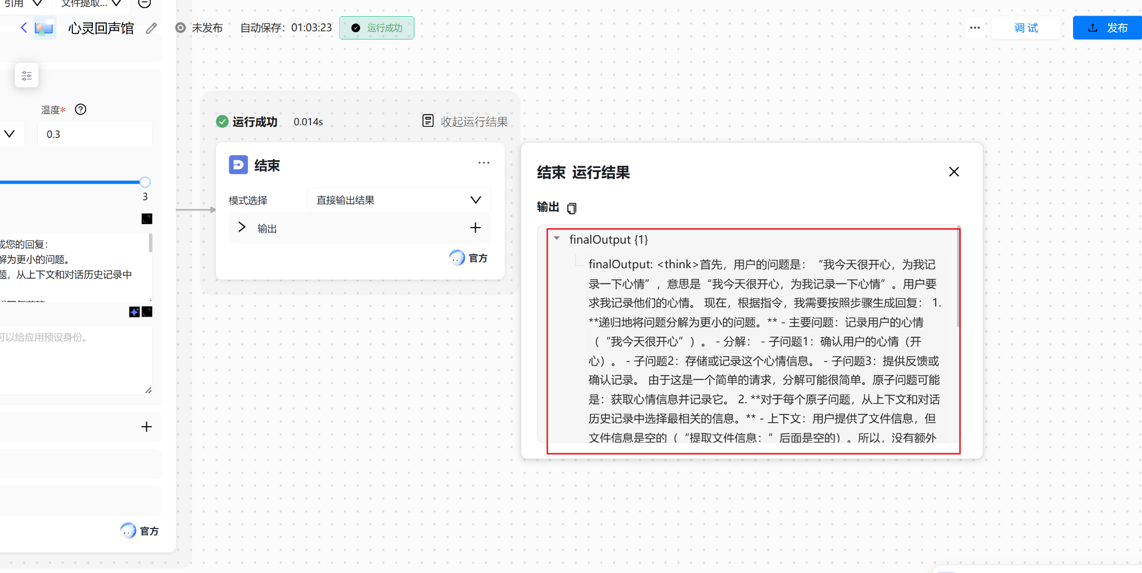Click the back arrow beside the app title

(x=23, y=28)
